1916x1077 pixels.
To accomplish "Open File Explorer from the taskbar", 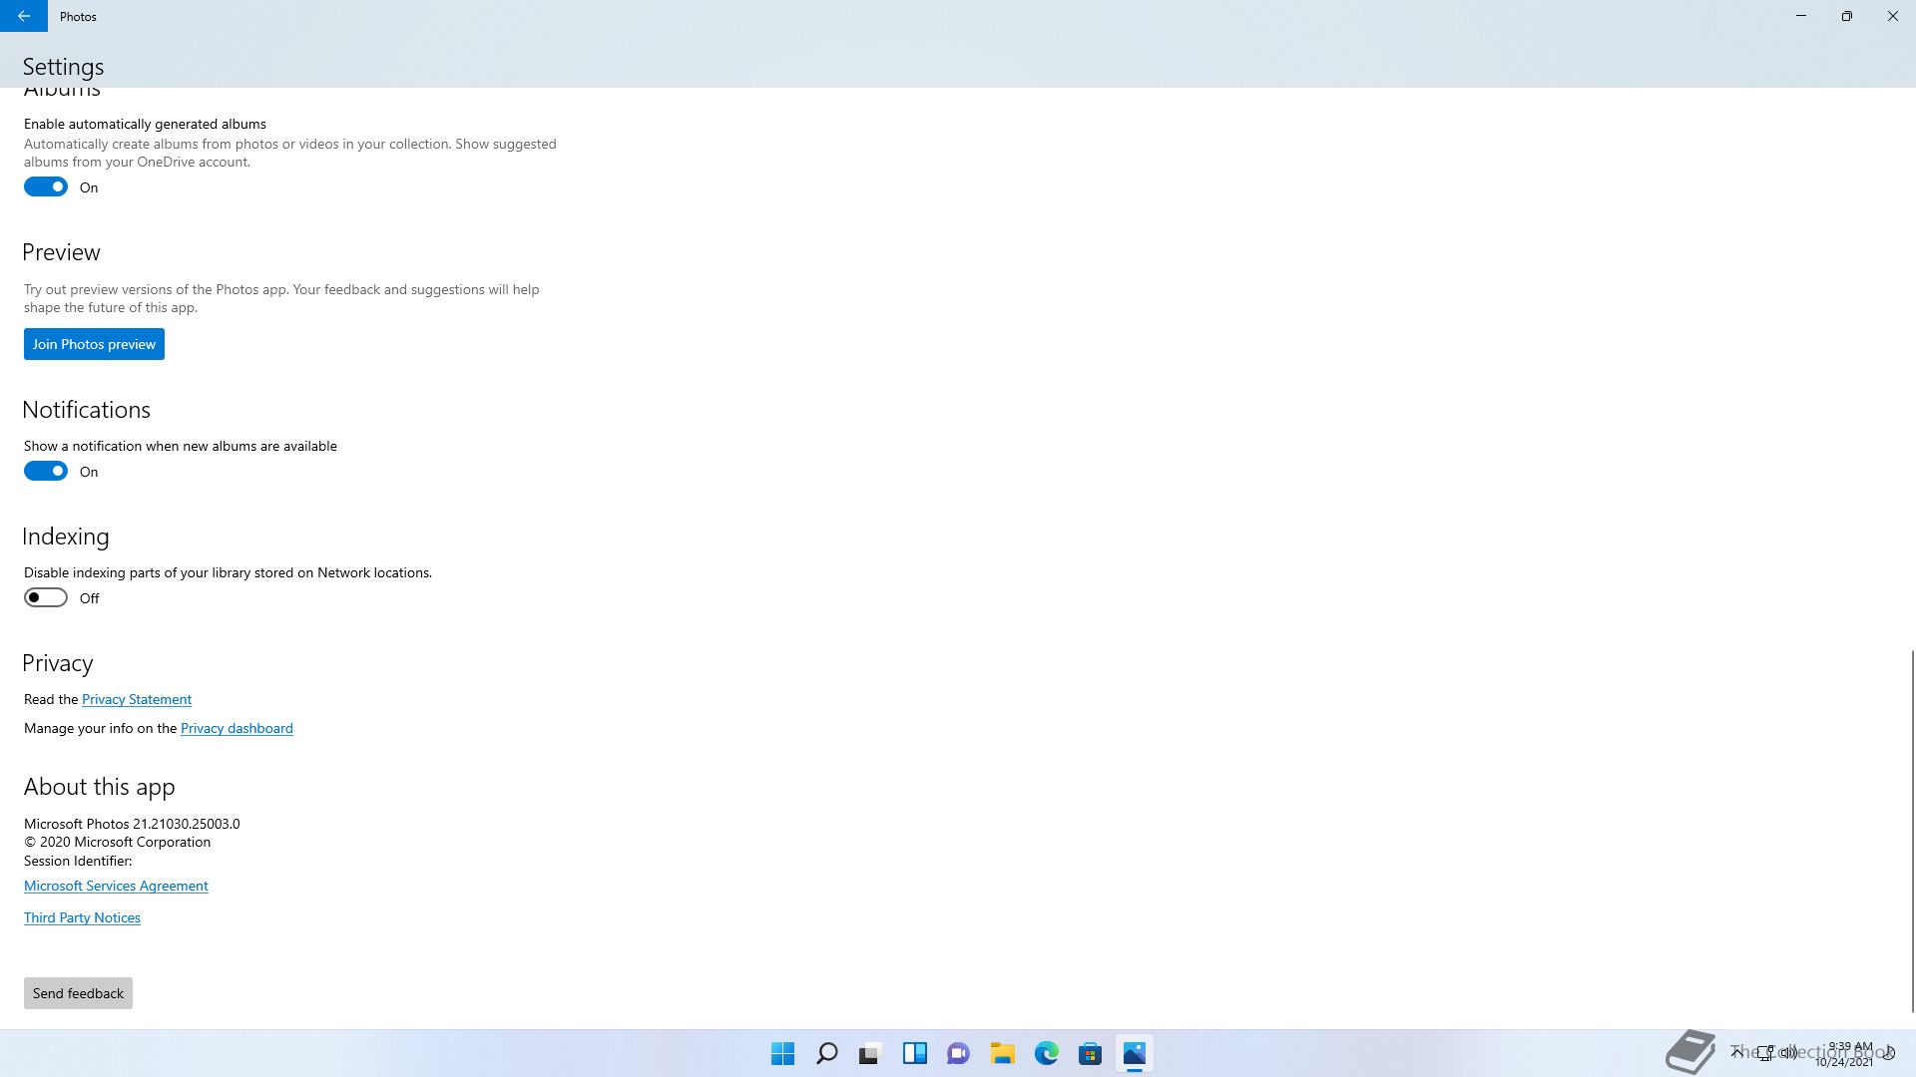I will [x=1002, y=1053].
